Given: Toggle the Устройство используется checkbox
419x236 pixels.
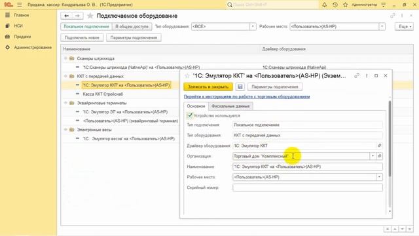Looking at the screenshot, I should [190, 115].
